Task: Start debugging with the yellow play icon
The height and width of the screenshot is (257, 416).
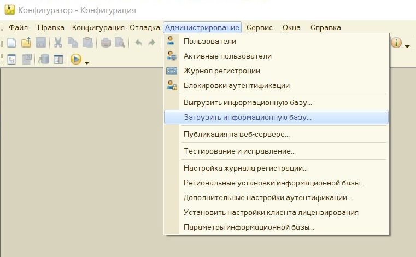Action: tap(76, 59)
